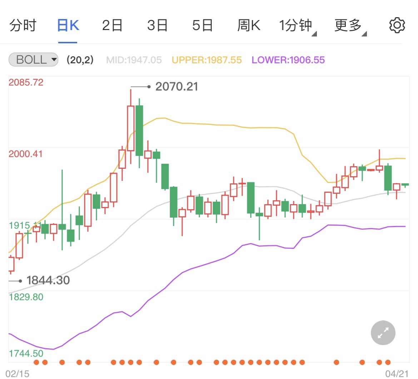Viewport: 418px width, 379px height.
Task: Click the last orange event dot
Action: 388,362
